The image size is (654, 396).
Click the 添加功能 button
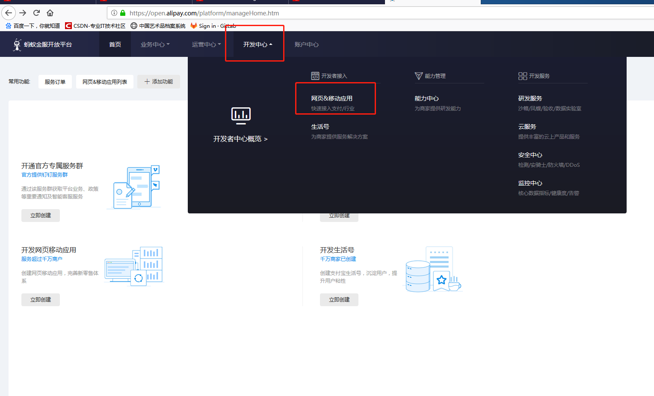(x=159, y=82)
